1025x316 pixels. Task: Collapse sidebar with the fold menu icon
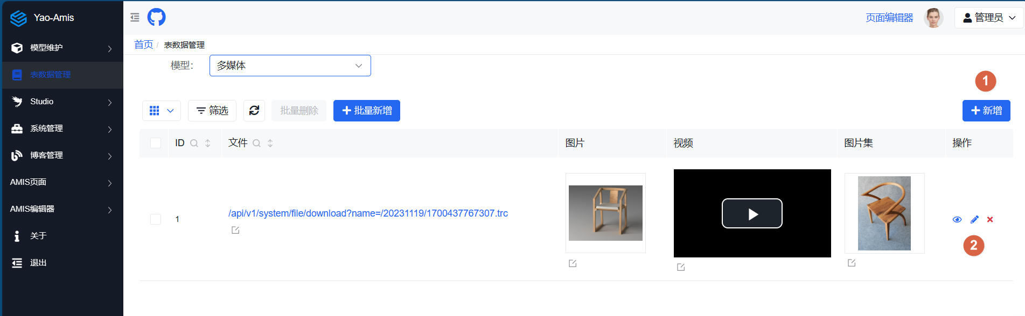click(135, 18)
